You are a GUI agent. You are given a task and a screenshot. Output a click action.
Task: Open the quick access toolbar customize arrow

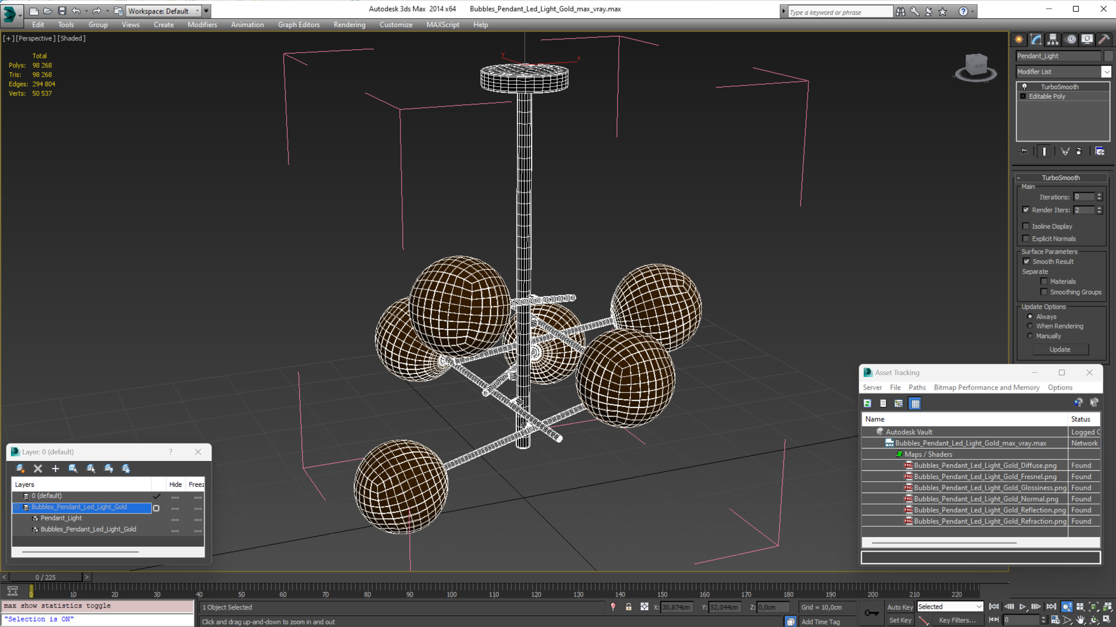[x=207, y=11]
